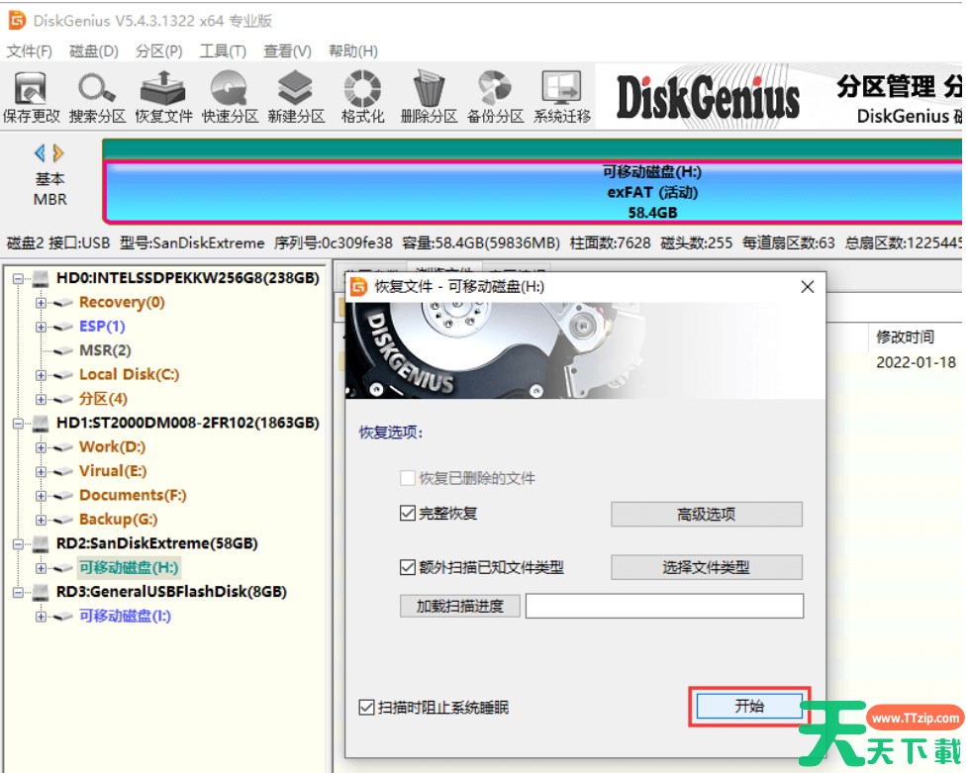Click the 删除分区 delete partition icon
Screen dimensions: 969x773
coord(429,98)
